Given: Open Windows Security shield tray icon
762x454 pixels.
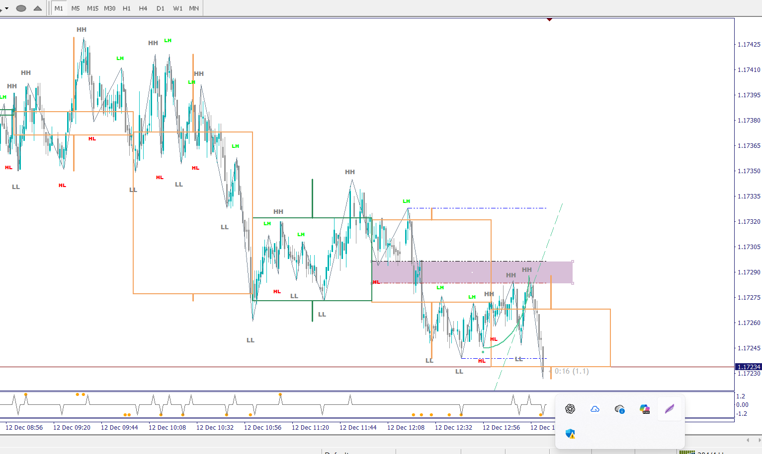Looking at the screenshot, I should coord(570,434).
